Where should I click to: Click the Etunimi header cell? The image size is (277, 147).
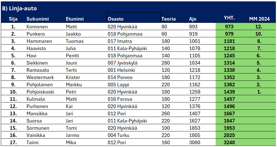75,19
